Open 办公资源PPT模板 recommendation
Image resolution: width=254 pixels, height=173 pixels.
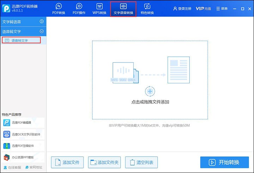(x=23, y=157)
